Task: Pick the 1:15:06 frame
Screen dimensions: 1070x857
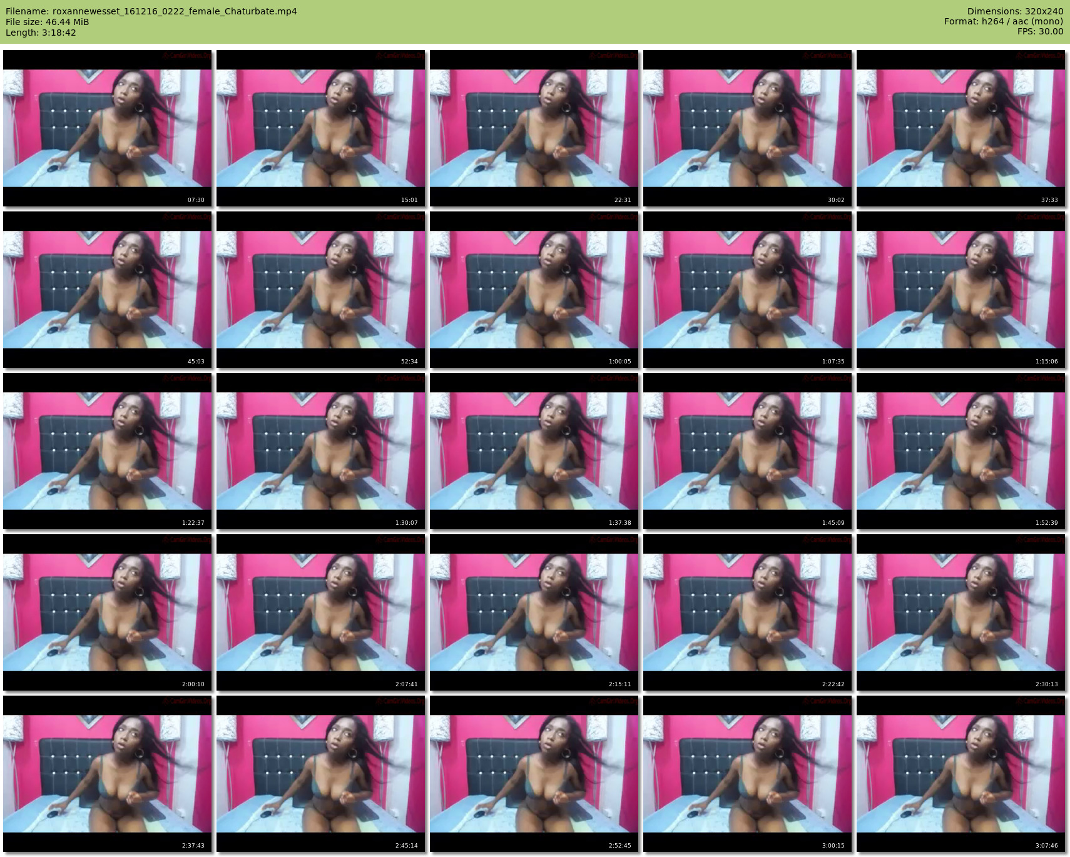Action: [961, 290]
